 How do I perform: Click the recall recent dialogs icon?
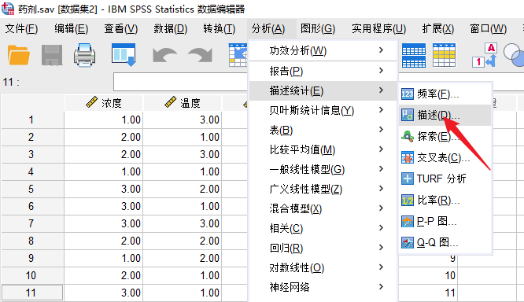pos(124,55)
